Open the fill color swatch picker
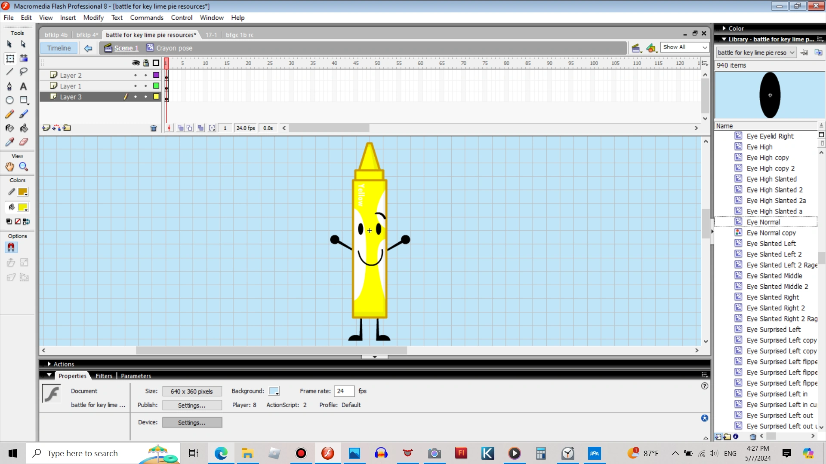Image resolution: width=826 pixels, height=464 pixels. [x=23, y=208]
